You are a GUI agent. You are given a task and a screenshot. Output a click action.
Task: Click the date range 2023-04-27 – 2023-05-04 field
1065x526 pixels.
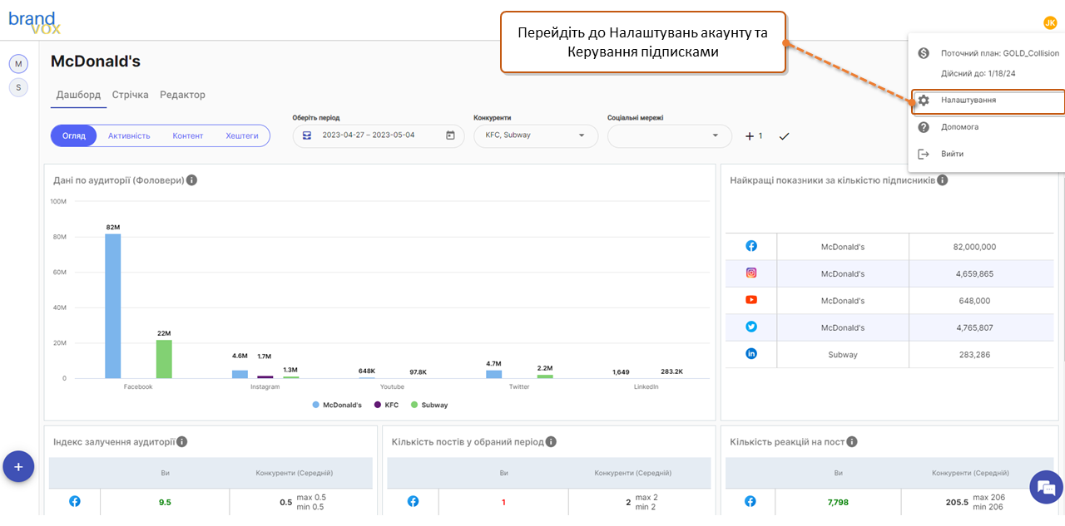coord(379,135)
